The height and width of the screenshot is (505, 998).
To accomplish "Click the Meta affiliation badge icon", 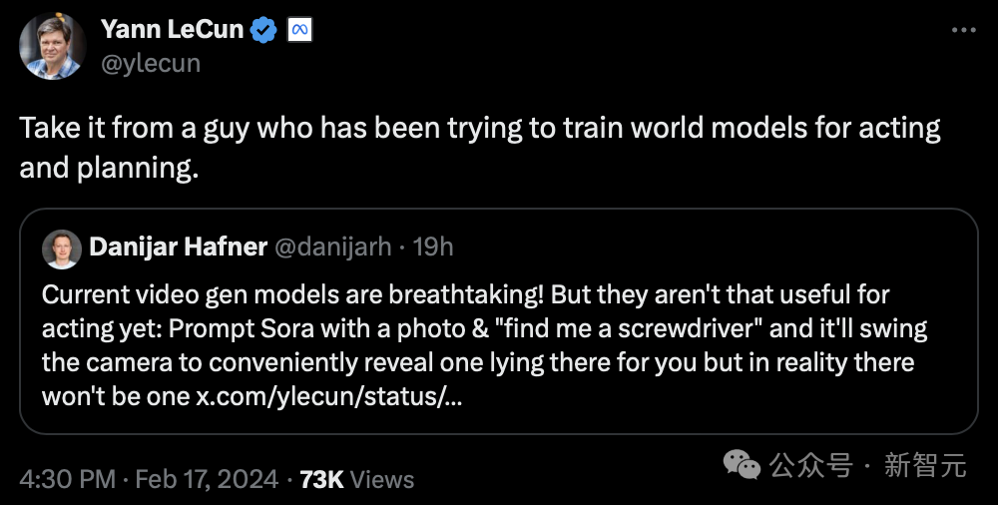I will pos(298,31).
